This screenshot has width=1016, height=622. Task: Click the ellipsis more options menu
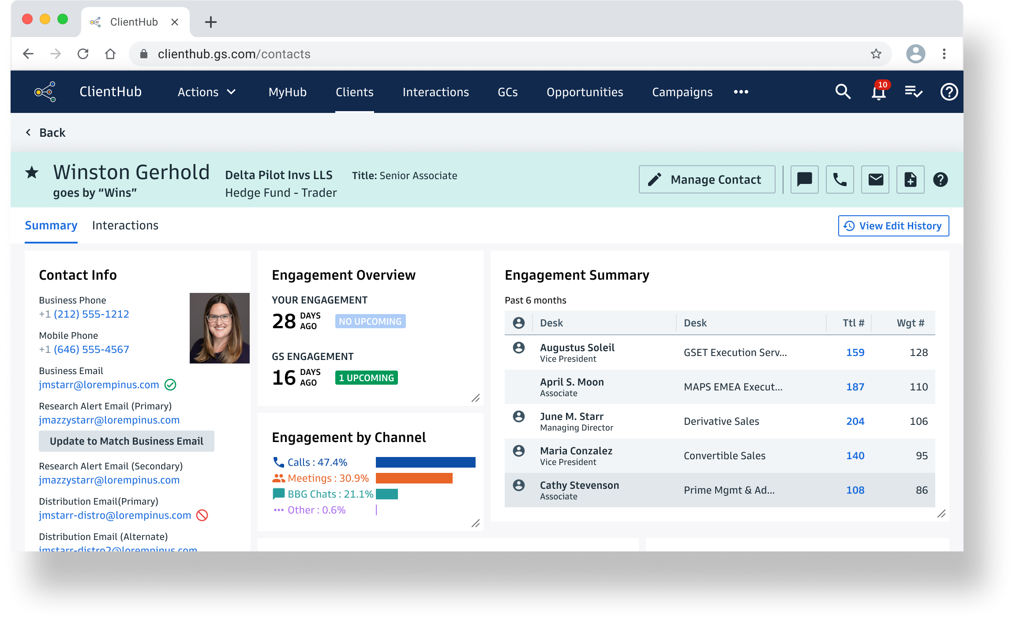[741, 91]
